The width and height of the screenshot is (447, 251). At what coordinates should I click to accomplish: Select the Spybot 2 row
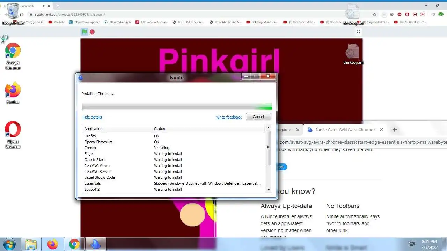click(x=174, y=189)
